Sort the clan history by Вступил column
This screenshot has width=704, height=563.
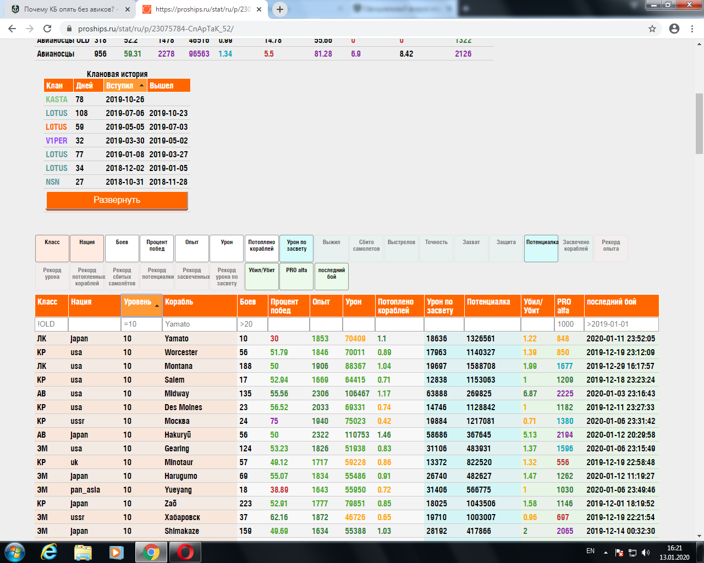(x=125, y=85)
